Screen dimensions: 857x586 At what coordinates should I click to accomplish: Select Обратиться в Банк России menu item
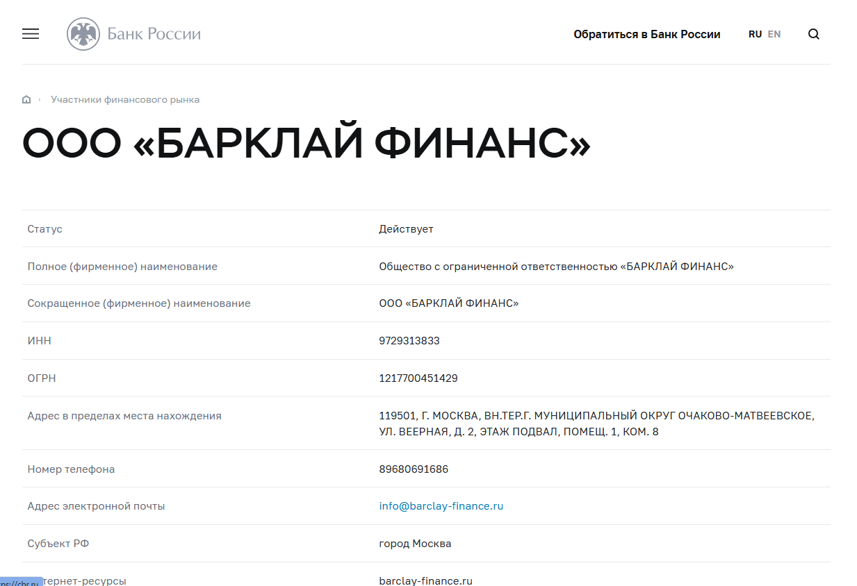647,33
